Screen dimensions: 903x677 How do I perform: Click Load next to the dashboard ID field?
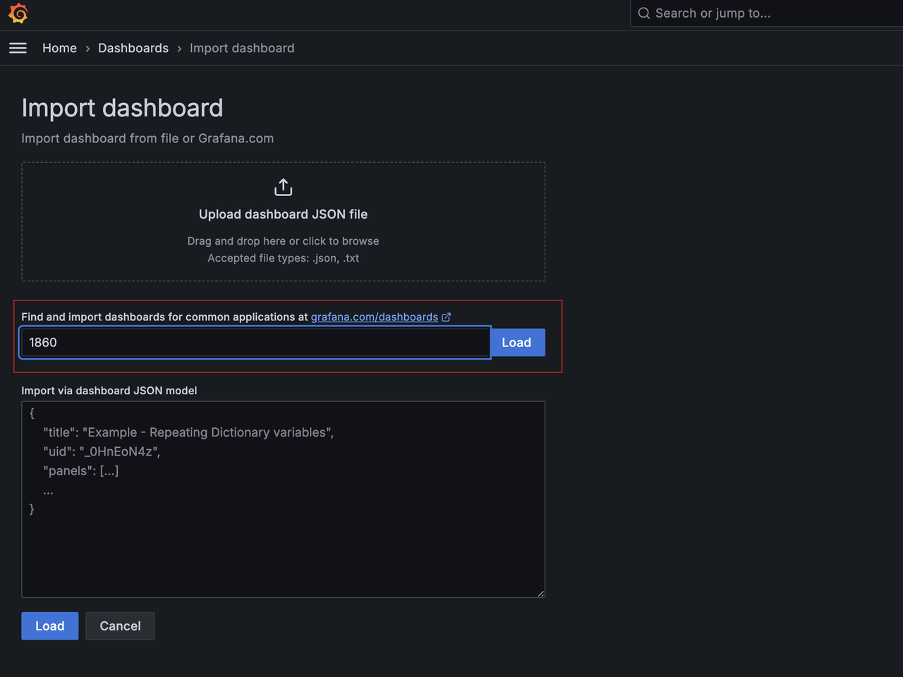tap(517, 342)
